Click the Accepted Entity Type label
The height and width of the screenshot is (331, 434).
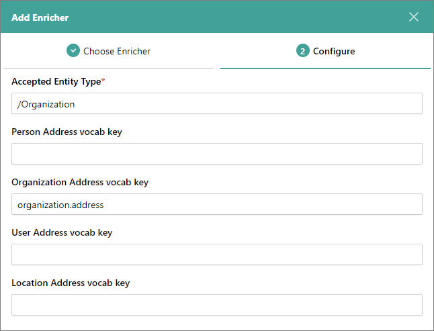[56, 81]
